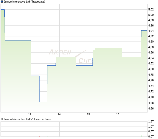Click the '16.' date axis label
The width and height of the screenshot is (158, 139).
pyautogui.click(x=118, y=114)
